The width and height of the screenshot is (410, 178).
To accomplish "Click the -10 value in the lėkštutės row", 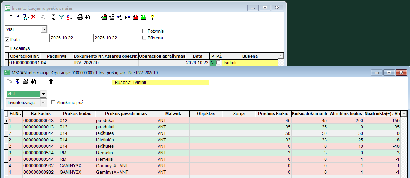I will pyautogui.click(x=382, y=146).
